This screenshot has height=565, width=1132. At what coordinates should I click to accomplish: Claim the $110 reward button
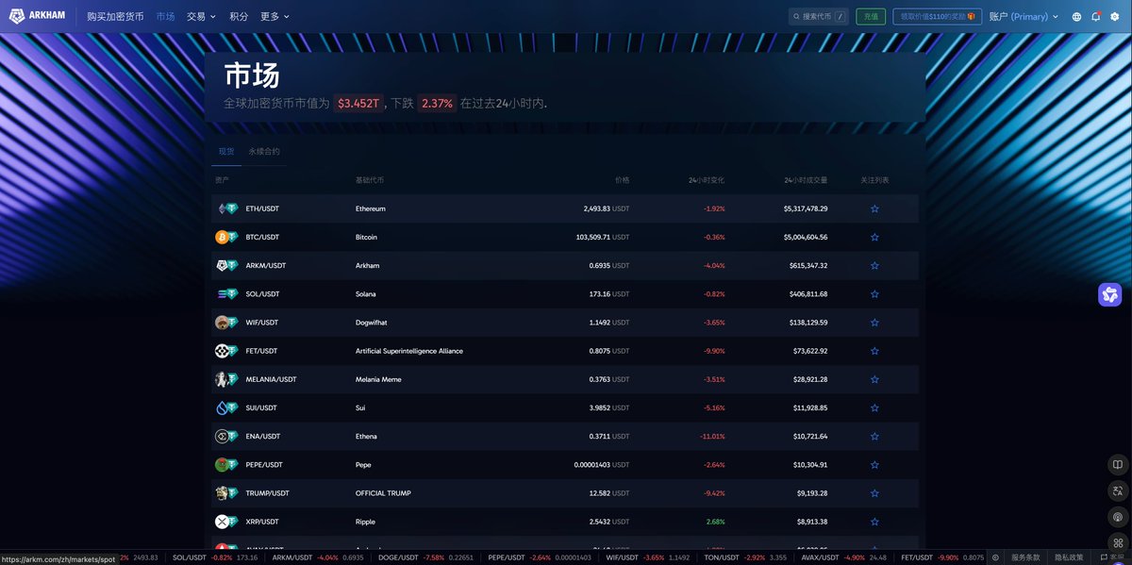click(938, 17)
